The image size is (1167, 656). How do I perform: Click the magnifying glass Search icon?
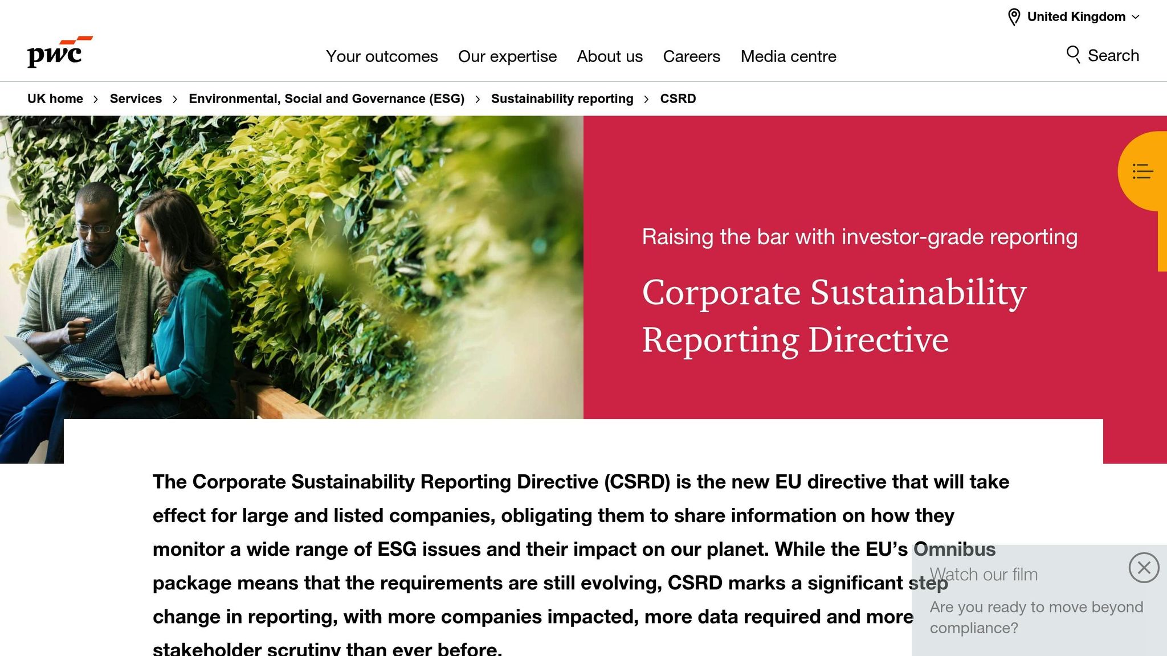coord(1074,55)
